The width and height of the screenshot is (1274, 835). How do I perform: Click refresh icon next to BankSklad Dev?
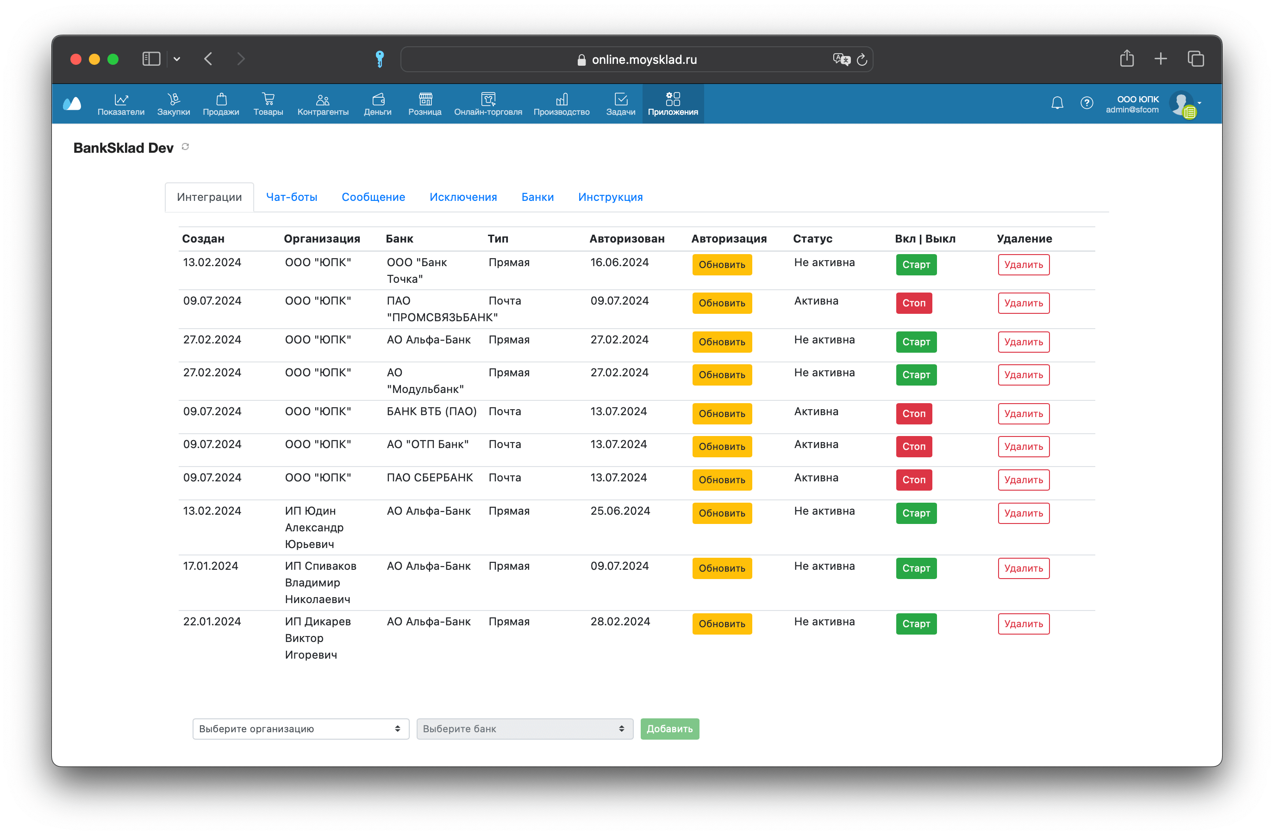coord(185,147)
